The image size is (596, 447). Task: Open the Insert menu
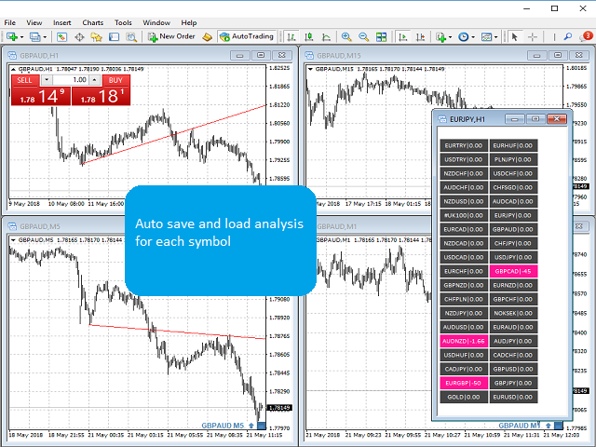(x=62, y=22)
